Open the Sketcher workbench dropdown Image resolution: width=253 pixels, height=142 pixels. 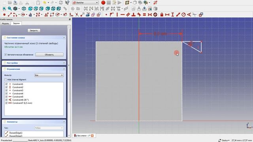(85, 3)
